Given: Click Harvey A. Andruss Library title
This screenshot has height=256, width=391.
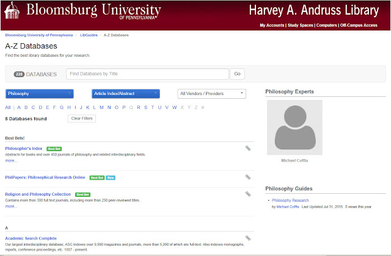Looking at the screenshot, I should click(x=314, y=10).
